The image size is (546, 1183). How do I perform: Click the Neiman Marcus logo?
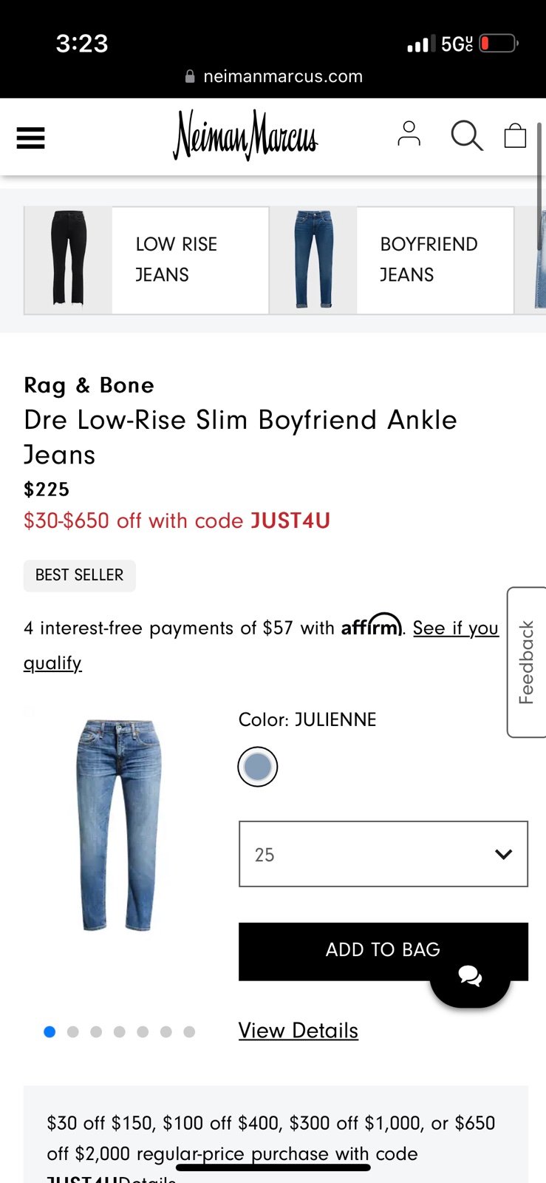click(245, 135)
